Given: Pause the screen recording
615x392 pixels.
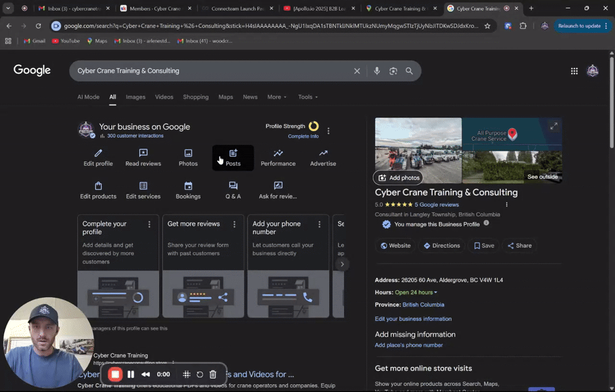Looking at the screenshot, I should [x=130, y=375].
